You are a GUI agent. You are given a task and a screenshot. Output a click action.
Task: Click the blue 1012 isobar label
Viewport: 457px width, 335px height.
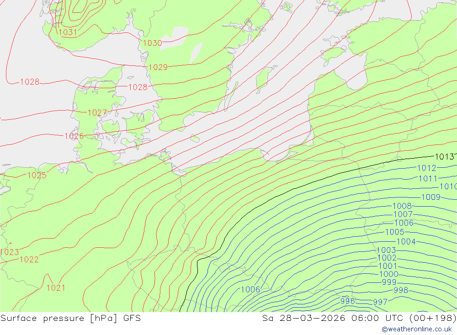[x=427, y=168]
